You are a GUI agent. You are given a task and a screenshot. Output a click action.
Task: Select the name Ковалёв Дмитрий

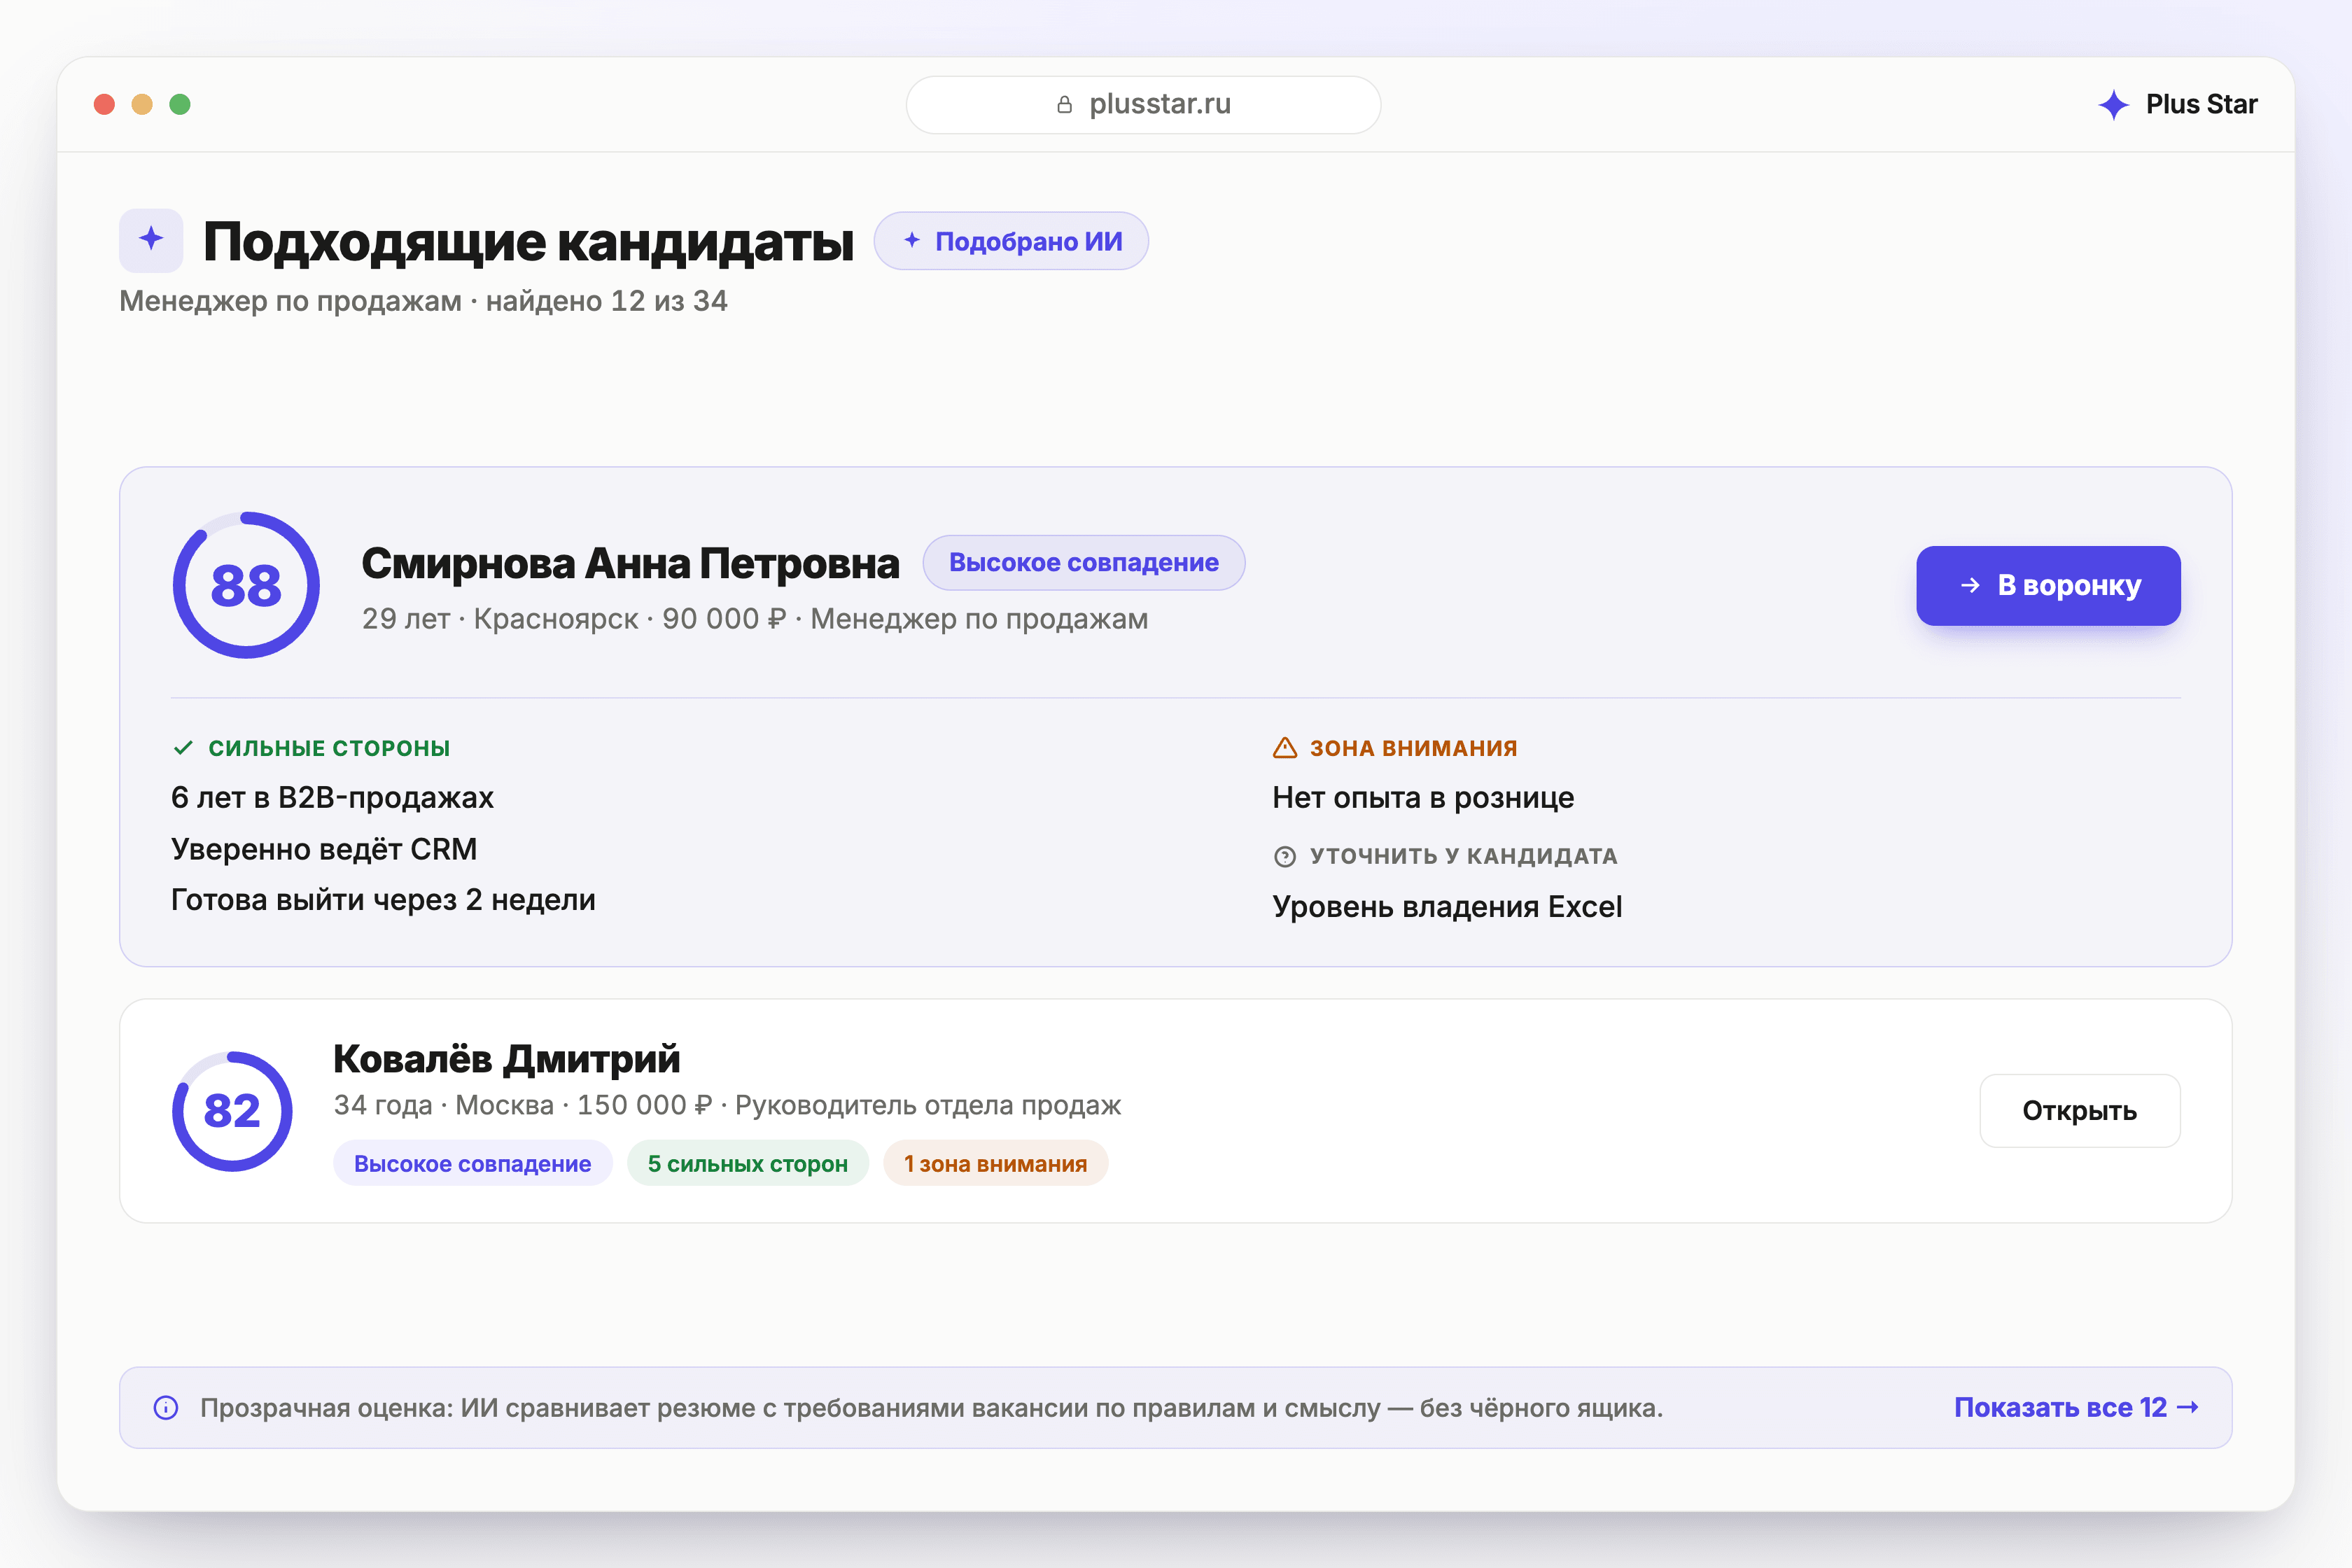pos(506,1058)
